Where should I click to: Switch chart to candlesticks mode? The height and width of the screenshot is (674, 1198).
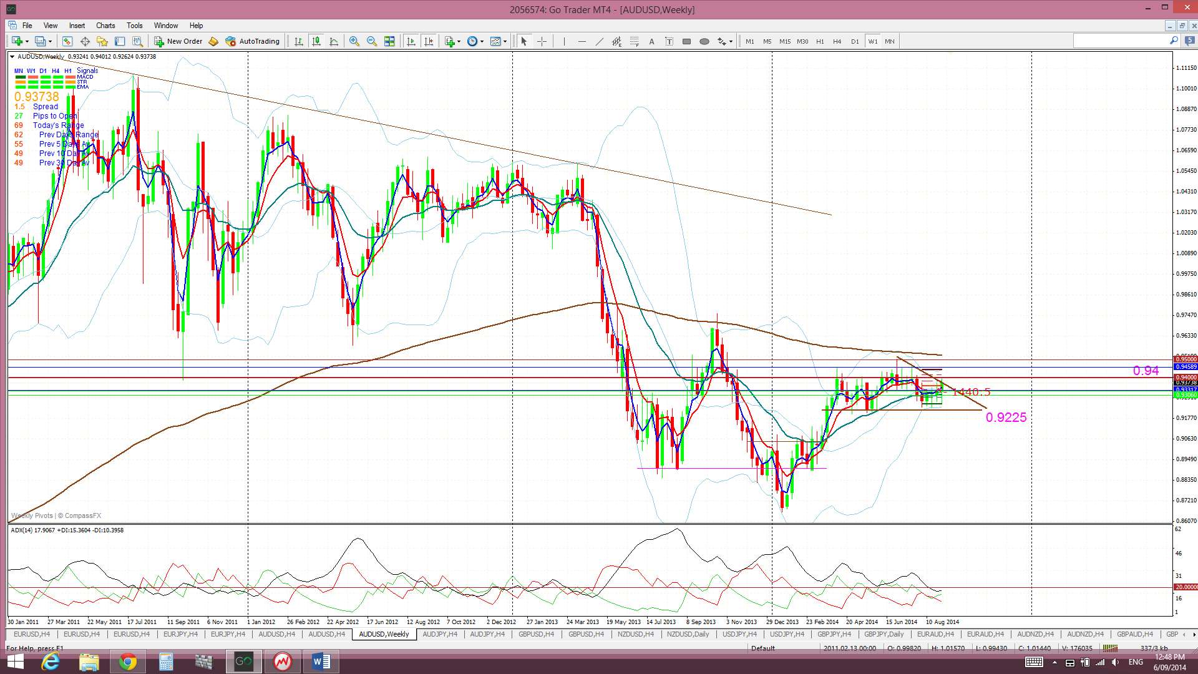(316, 41)
